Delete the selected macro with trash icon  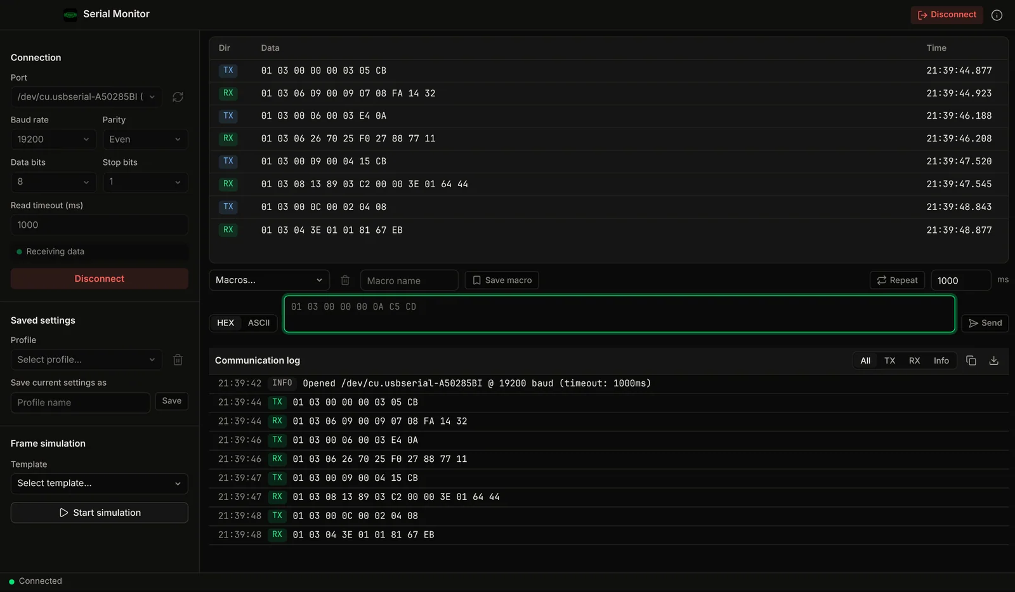345,280
